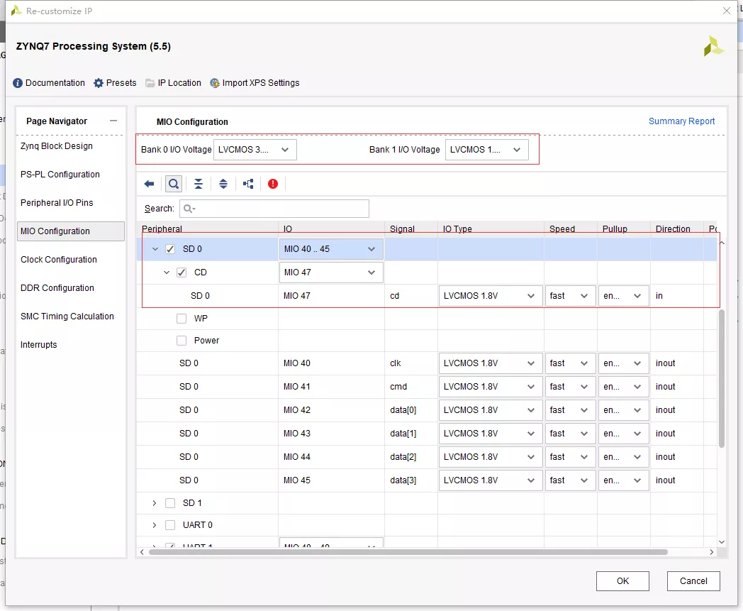The width and height of the screenshot is (743, 611).
Task: Enable the SD 1 peripheral checkbox
Action: click(x=170, y=503)
